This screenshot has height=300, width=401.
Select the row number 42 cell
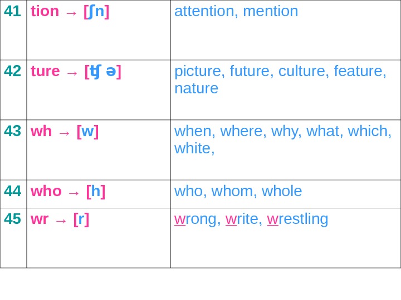(12, 71)
